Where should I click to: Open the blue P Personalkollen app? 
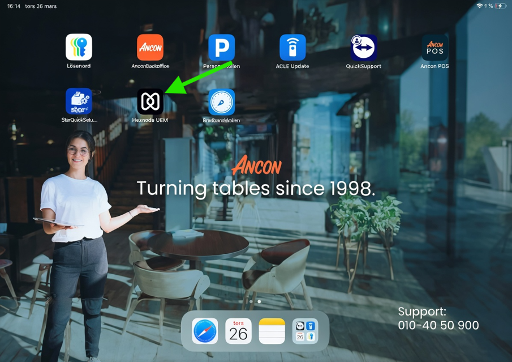222,48
